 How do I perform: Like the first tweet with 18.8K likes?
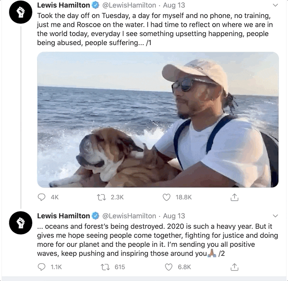coord(167,197)
